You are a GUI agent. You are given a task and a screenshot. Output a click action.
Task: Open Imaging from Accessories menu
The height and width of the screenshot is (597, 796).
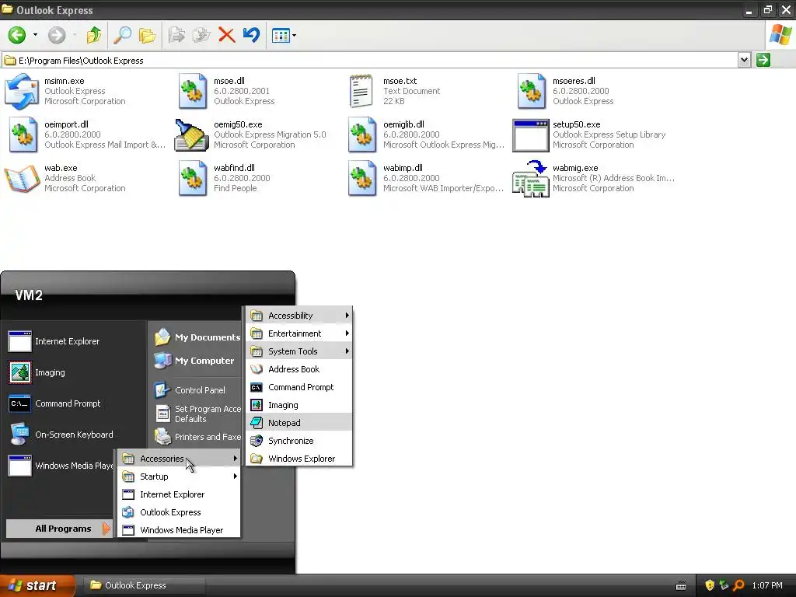point(299,405)
